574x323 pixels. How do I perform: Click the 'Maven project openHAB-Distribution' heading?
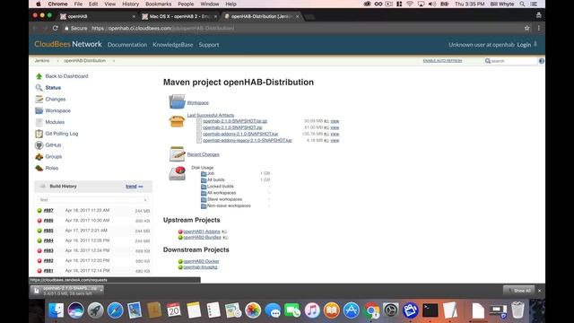click(x=239, y=82)
